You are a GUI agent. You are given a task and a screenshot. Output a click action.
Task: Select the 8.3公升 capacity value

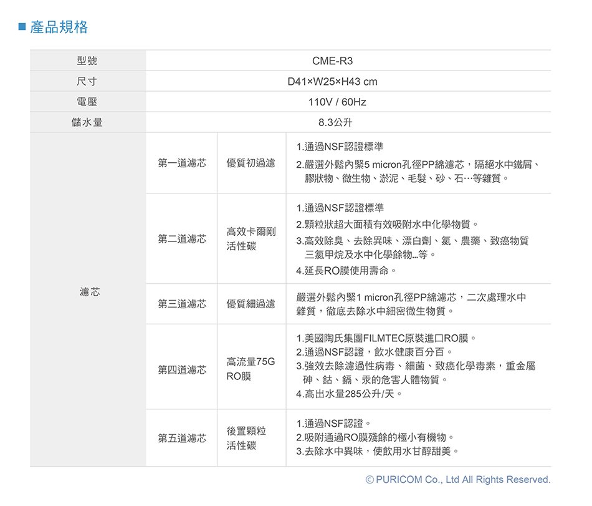[x=335, y=122]
